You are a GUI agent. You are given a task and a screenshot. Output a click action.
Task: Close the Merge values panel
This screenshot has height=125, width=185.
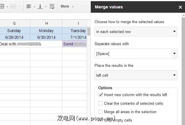180,7
